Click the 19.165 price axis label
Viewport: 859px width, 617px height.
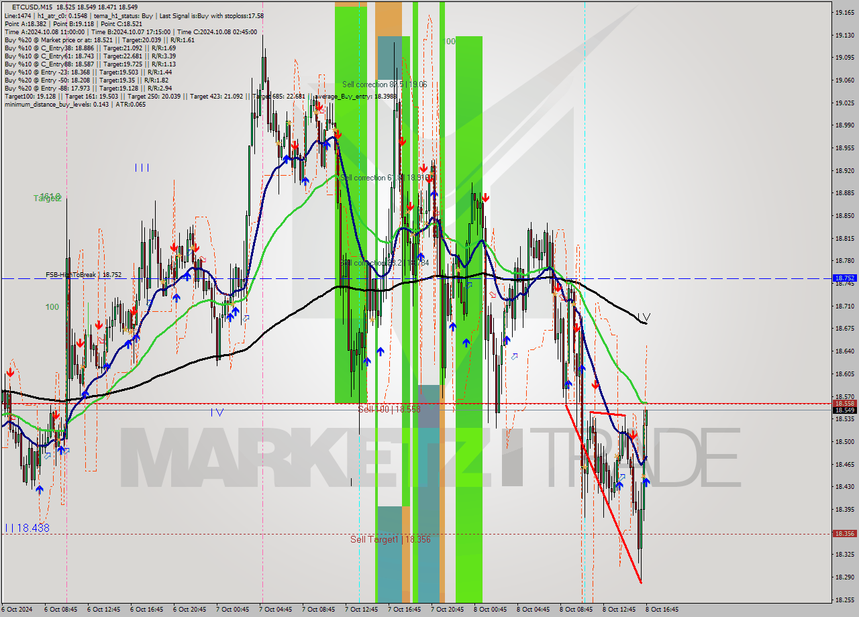click(x=844, y=12)
